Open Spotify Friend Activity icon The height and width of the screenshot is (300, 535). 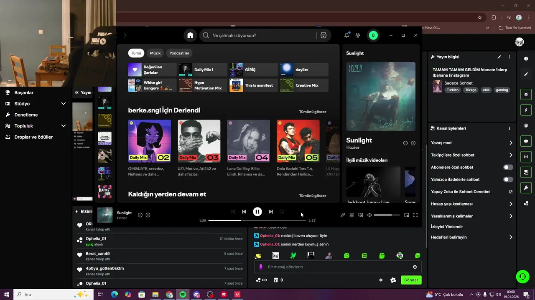click(358, 35)
